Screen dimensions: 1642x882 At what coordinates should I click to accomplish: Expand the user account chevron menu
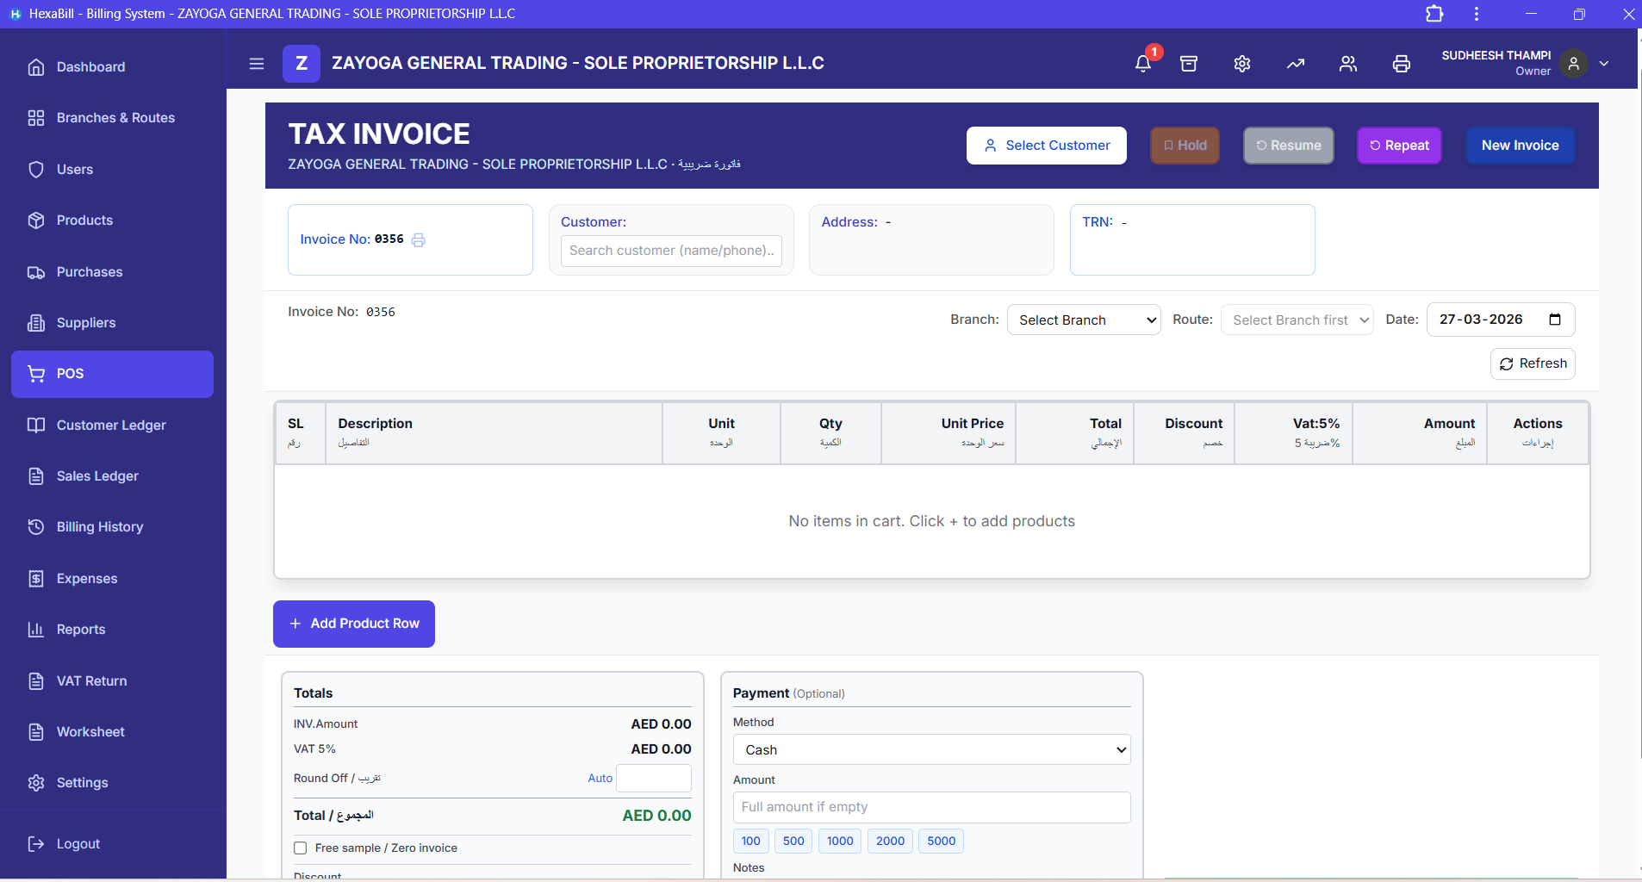click(1604, 64)
